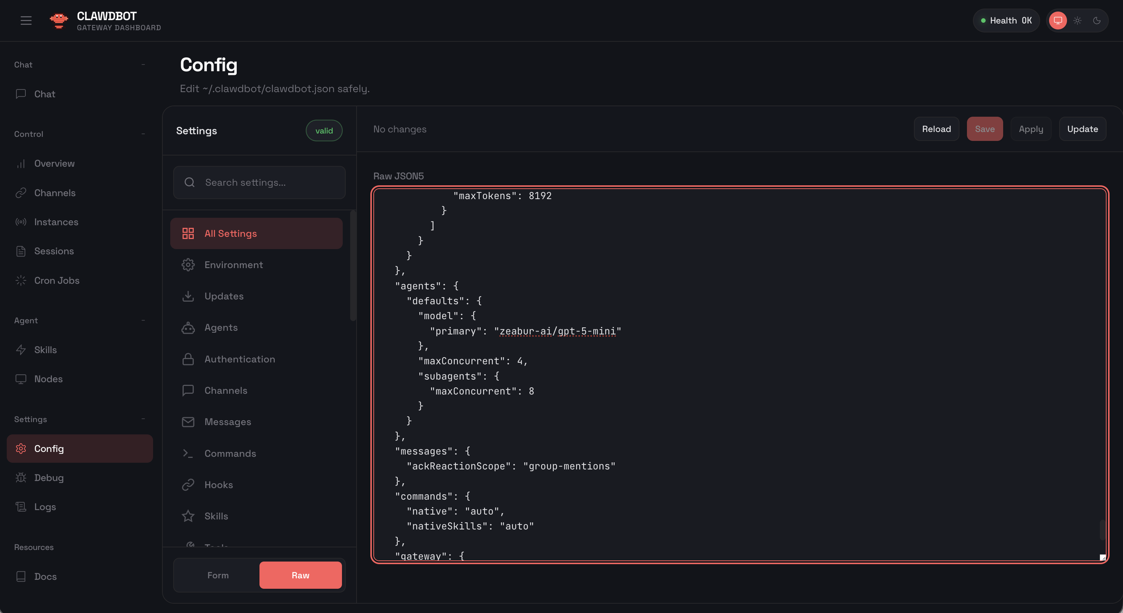Open Cron Jobs via its spinner icon
1123x613 pixels.
click(21, 280)
